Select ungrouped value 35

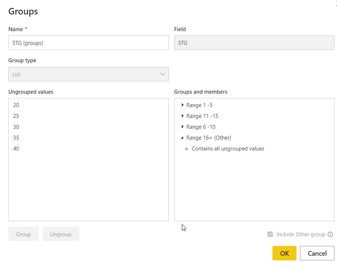click(16, 138)
